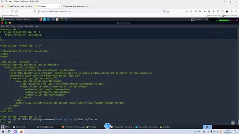Click the red terminal close dot
Image resolution: width=239 pixels, height=134 pixels.
[2, 23]
